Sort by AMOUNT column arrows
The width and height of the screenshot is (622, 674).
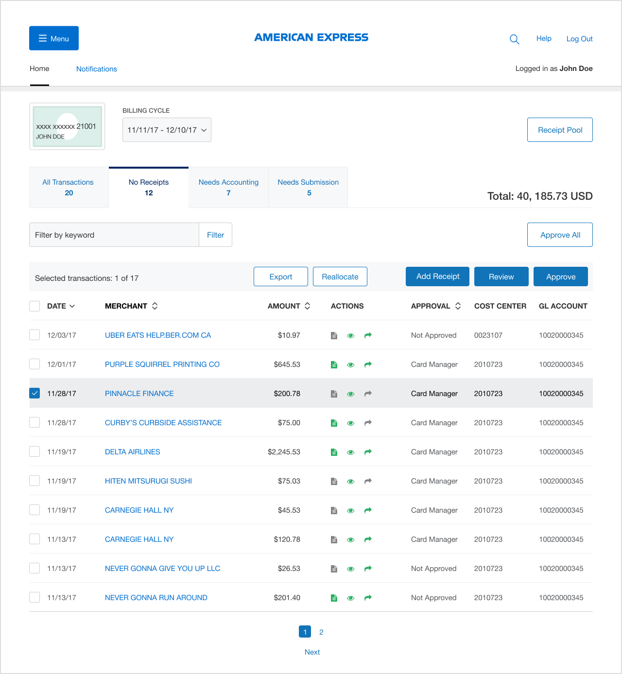coord(307,306)
